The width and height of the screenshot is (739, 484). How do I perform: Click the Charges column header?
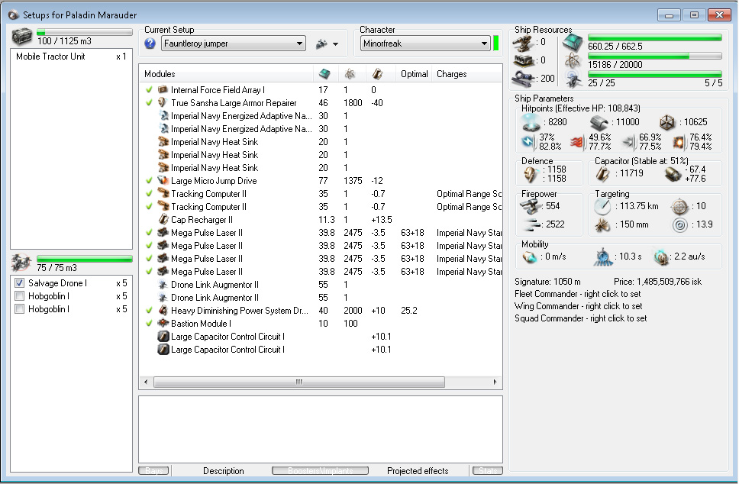coord(467,74)
